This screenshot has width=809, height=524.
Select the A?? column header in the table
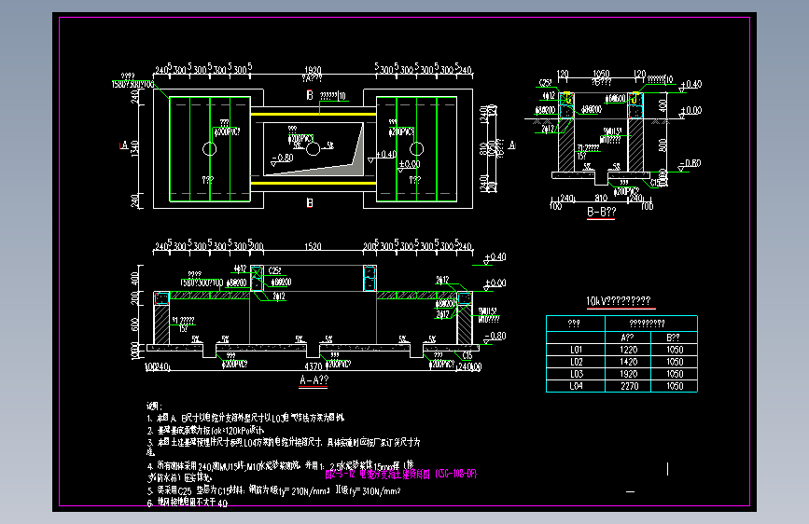pyautogui.click(x=627, y=338)
